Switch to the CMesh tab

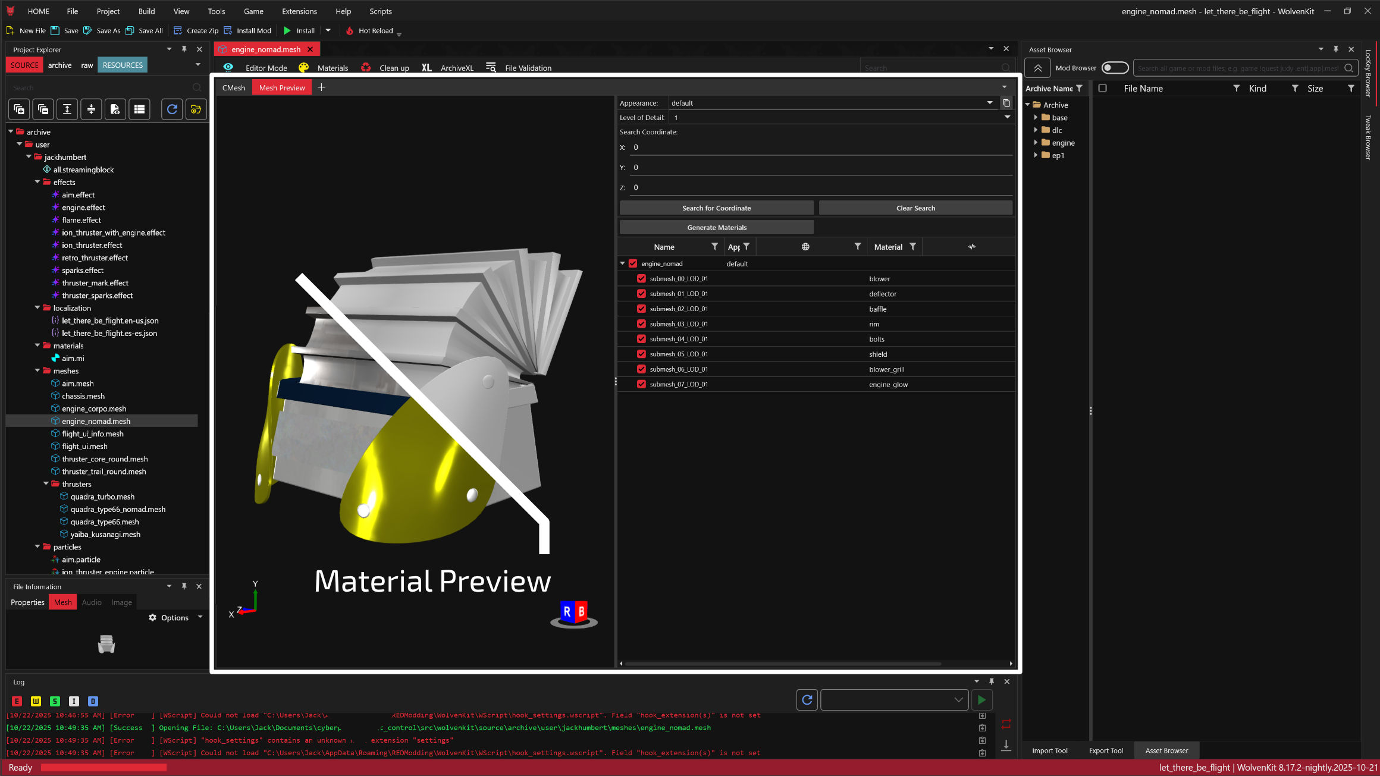pos(233,87)
